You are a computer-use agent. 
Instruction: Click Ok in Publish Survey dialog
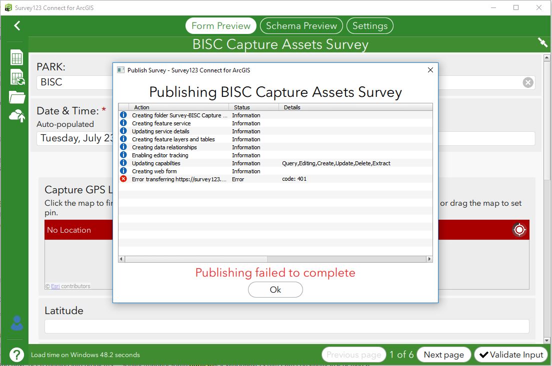[x=275, y=290]
